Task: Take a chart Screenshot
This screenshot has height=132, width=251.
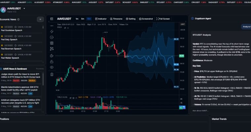Action: point(146,19)
